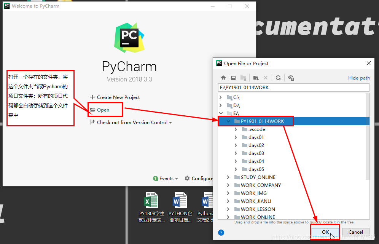Click the folder icon next to Open
Image resolution: width=379 pixels, height=244 pixels.
[x=93, y=110]
